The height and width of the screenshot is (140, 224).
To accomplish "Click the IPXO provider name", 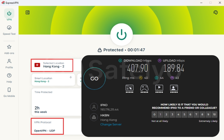I will [104, 105].
